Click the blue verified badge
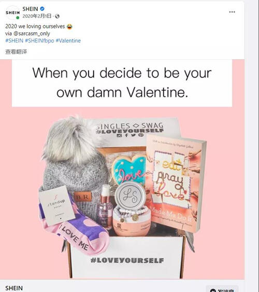 click(42, 9)
